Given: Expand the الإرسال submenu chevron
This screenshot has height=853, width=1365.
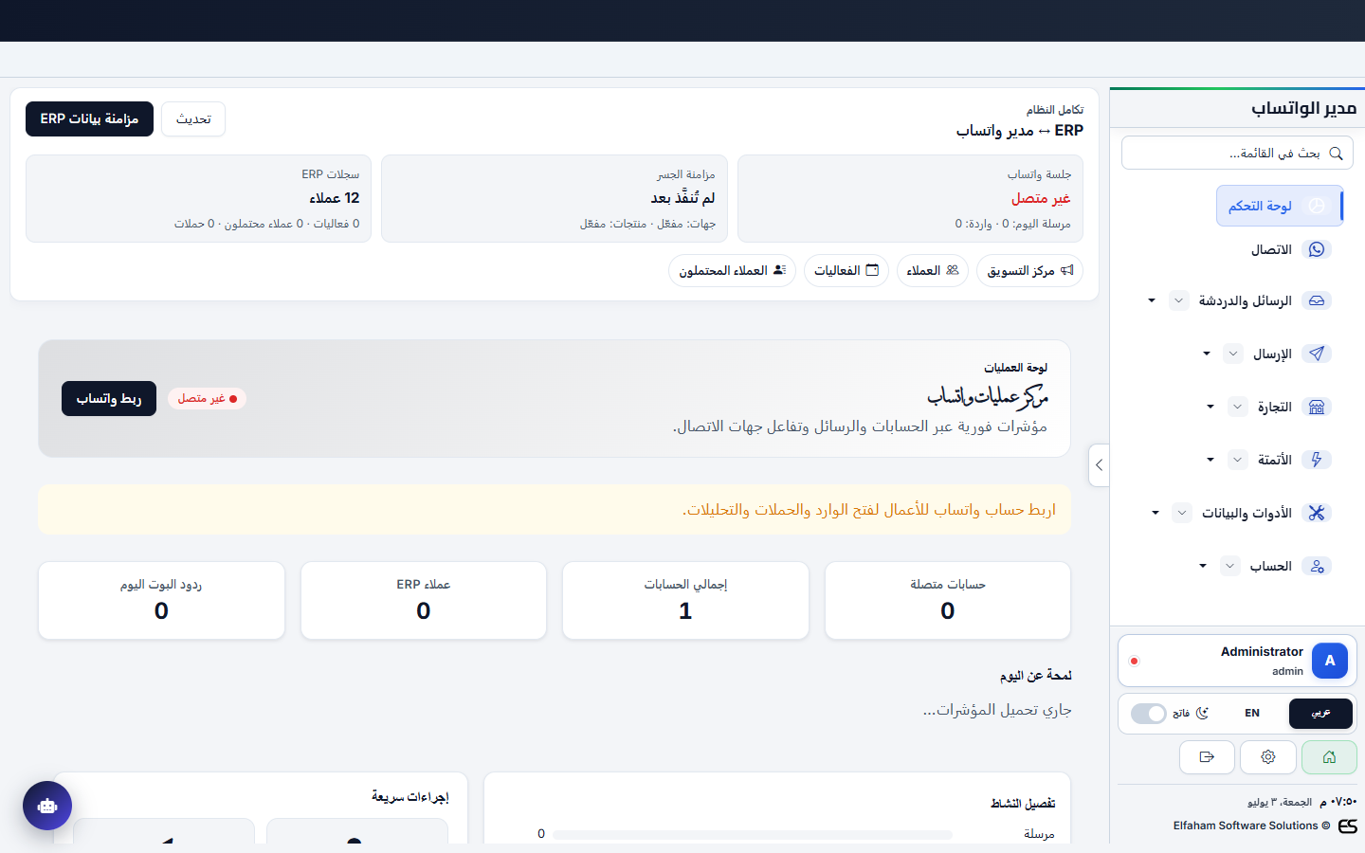Looking at the screenshot, I should point(1232,354).
